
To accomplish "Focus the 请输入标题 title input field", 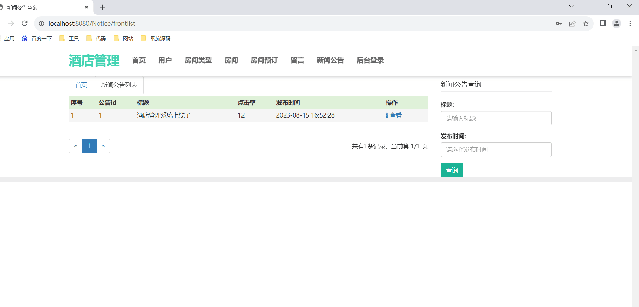I will (x=496, y=118).
